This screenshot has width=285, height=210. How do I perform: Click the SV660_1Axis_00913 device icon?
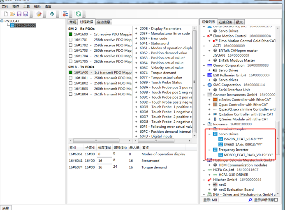(220, 144)
